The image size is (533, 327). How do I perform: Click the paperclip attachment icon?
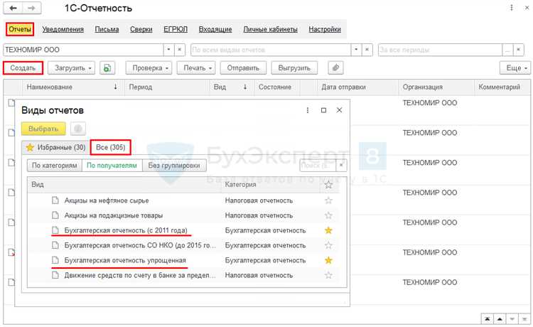click(x=335, y=68)
